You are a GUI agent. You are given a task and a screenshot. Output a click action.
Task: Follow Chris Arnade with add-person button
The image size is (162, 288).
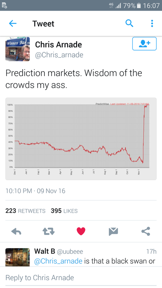click(144, 44)
